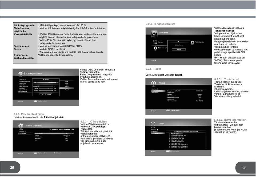Click signal quality icon in Päivitä ohjelmisto
Screen dimensions: 256x177
click(63, 129)
